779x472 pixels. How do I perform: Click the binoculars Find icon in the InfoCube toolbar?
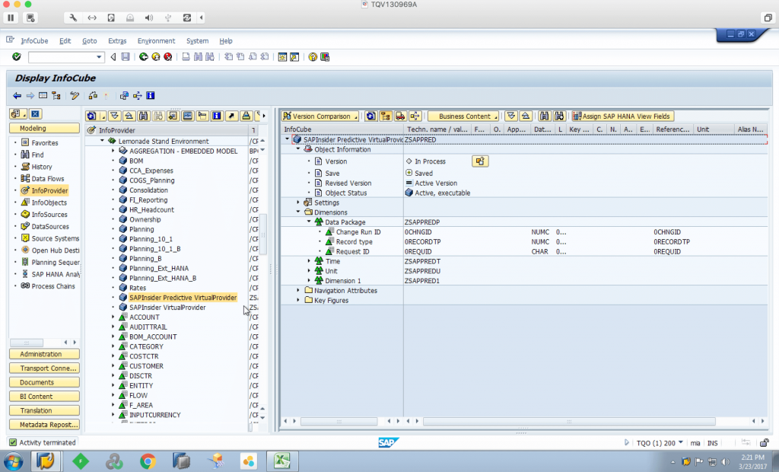tap(545, 116)
